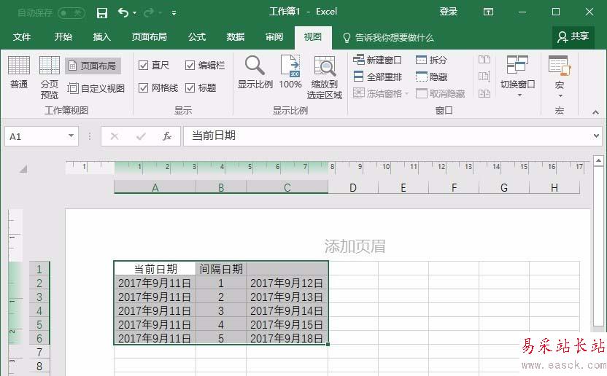Screen dimensions: 607x376
Task: Click the 登录 sign-in button
Action: pos(448,12)
